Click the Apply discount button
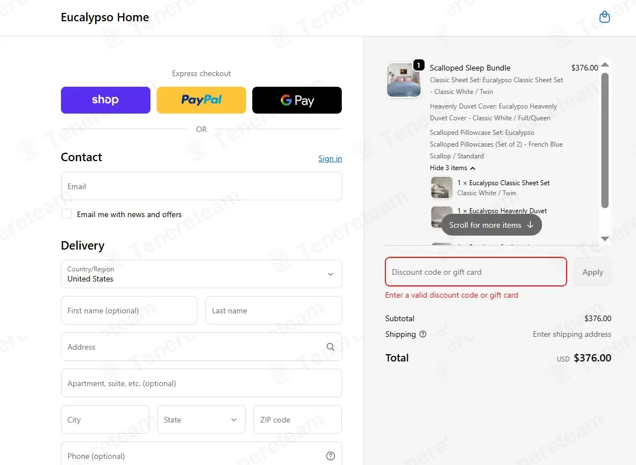 point(592,272)
